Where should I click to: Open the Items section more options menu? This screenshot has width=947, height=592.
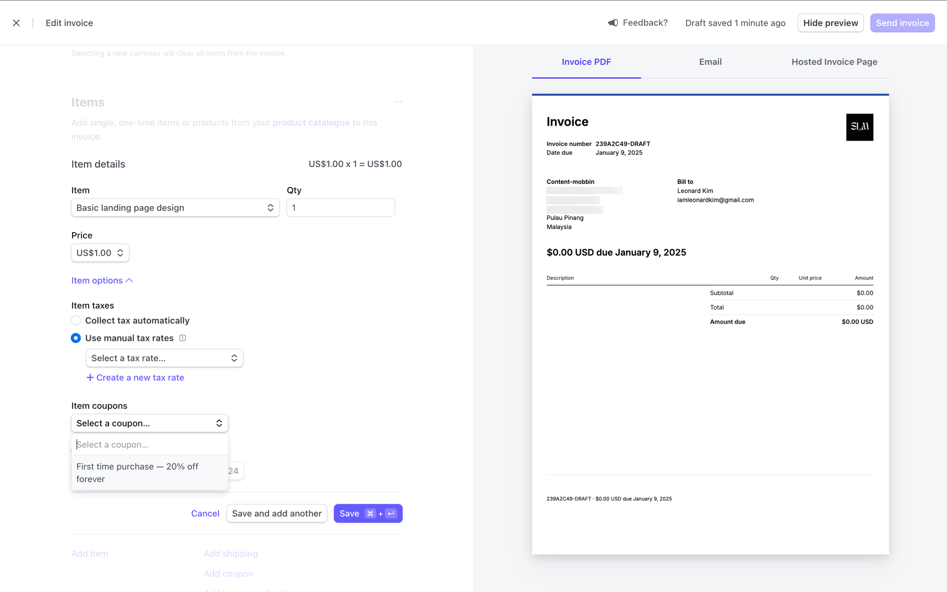(398, 102)
